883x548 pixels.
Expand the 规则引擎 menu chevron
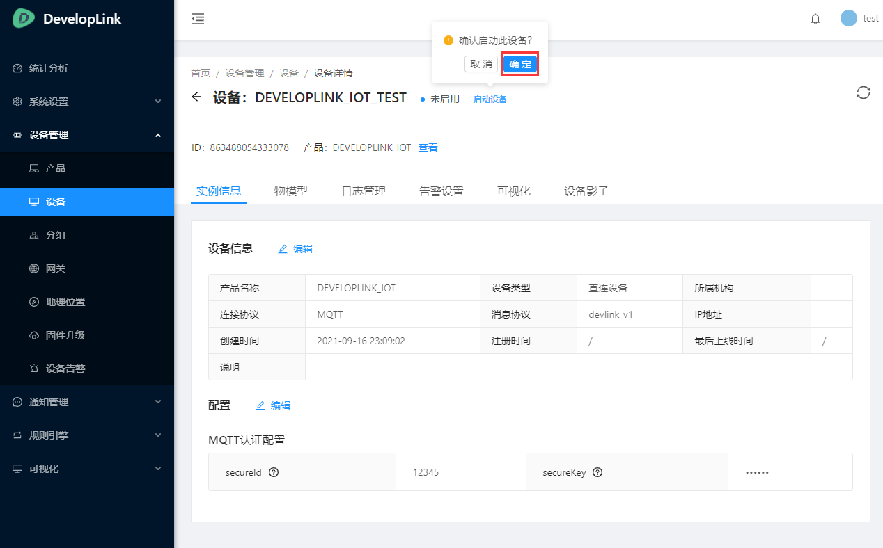tap(158, 435)
